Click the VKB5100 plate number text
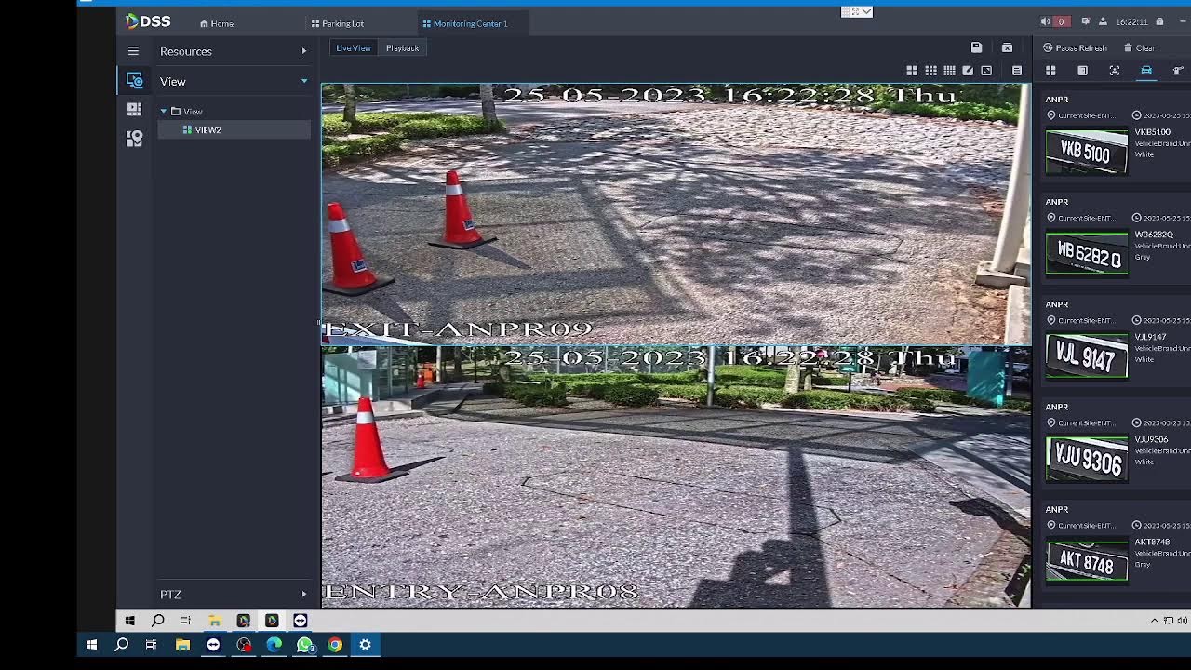 [1152, 132]
